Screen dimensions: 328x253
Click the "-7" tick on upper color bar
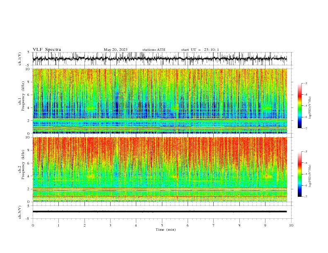click(306, 128)
